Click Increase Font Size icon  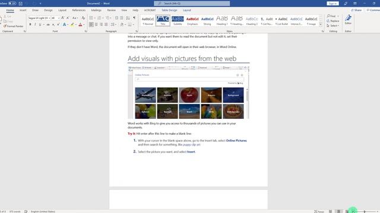(63, 18)
